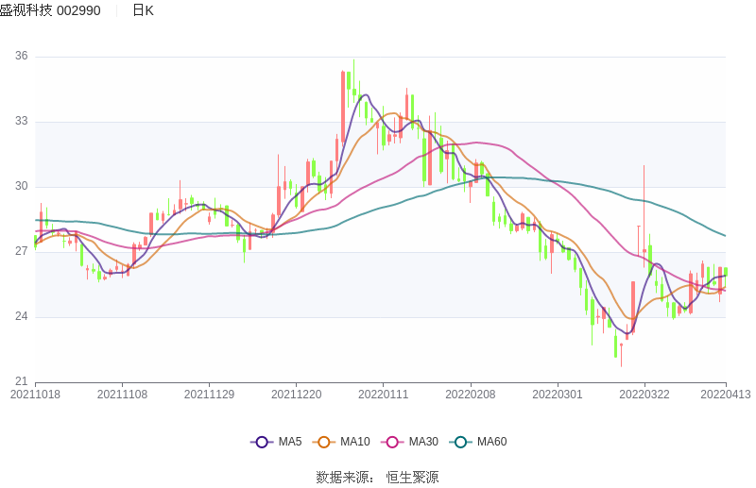Toggle the MA30 pink legend marker
This screenshot has height=488, width=756.
point(392,442)
